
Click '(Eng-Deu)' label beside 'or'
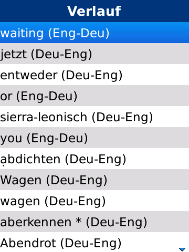[47, 97]
